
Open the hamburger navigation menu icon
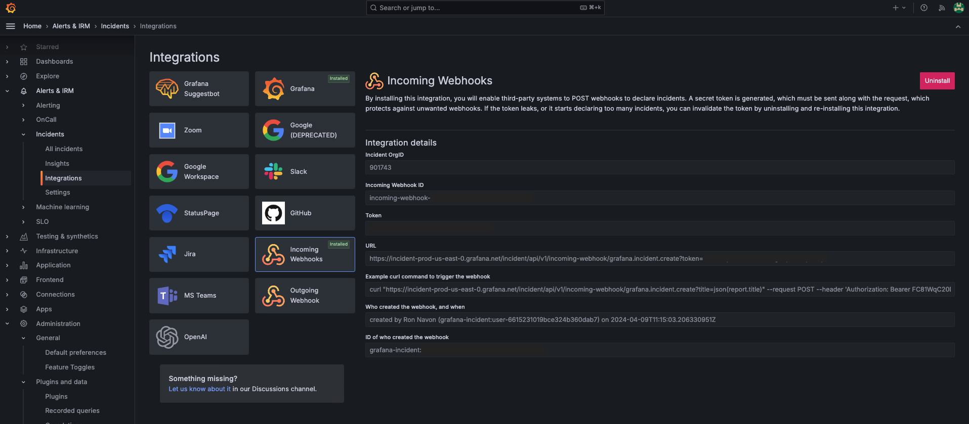pos(10,26)
